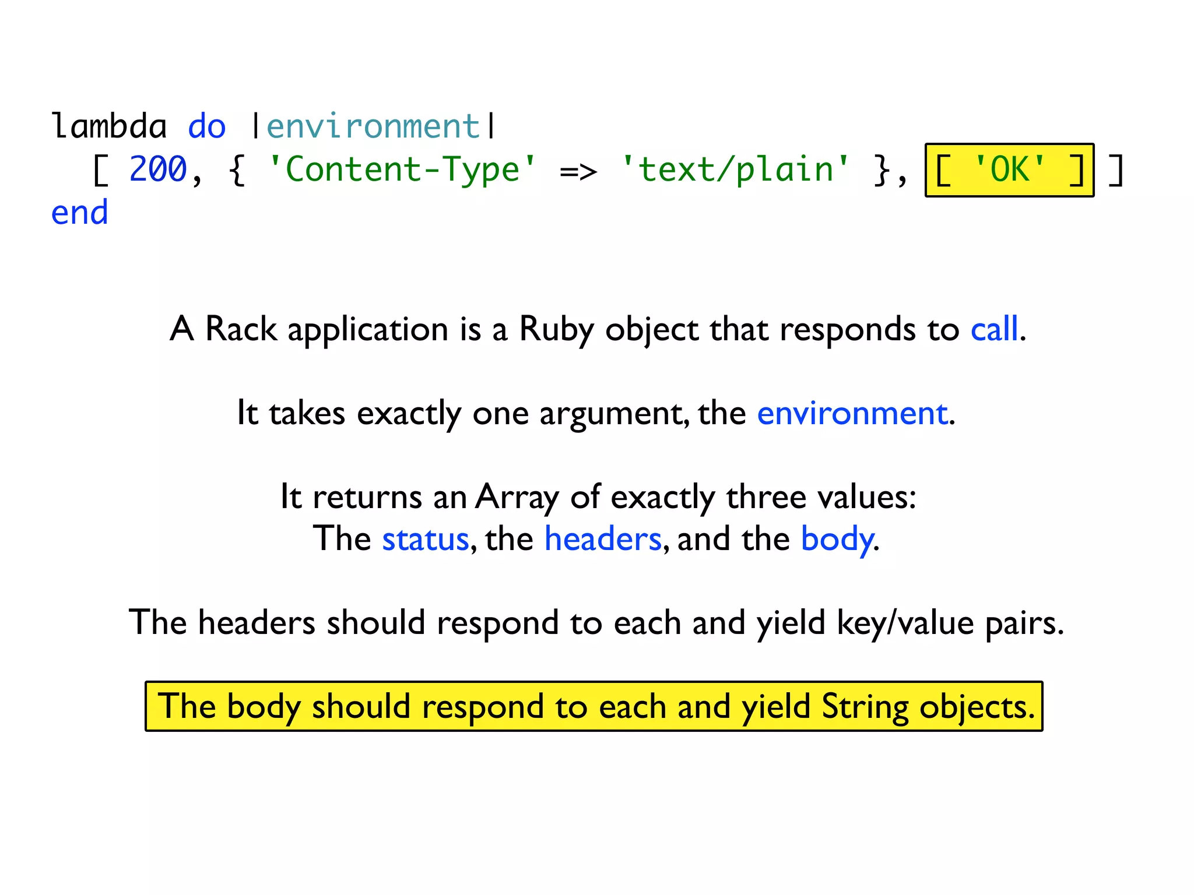Click the final closing bracket after the yellow box

(1115, 170)
